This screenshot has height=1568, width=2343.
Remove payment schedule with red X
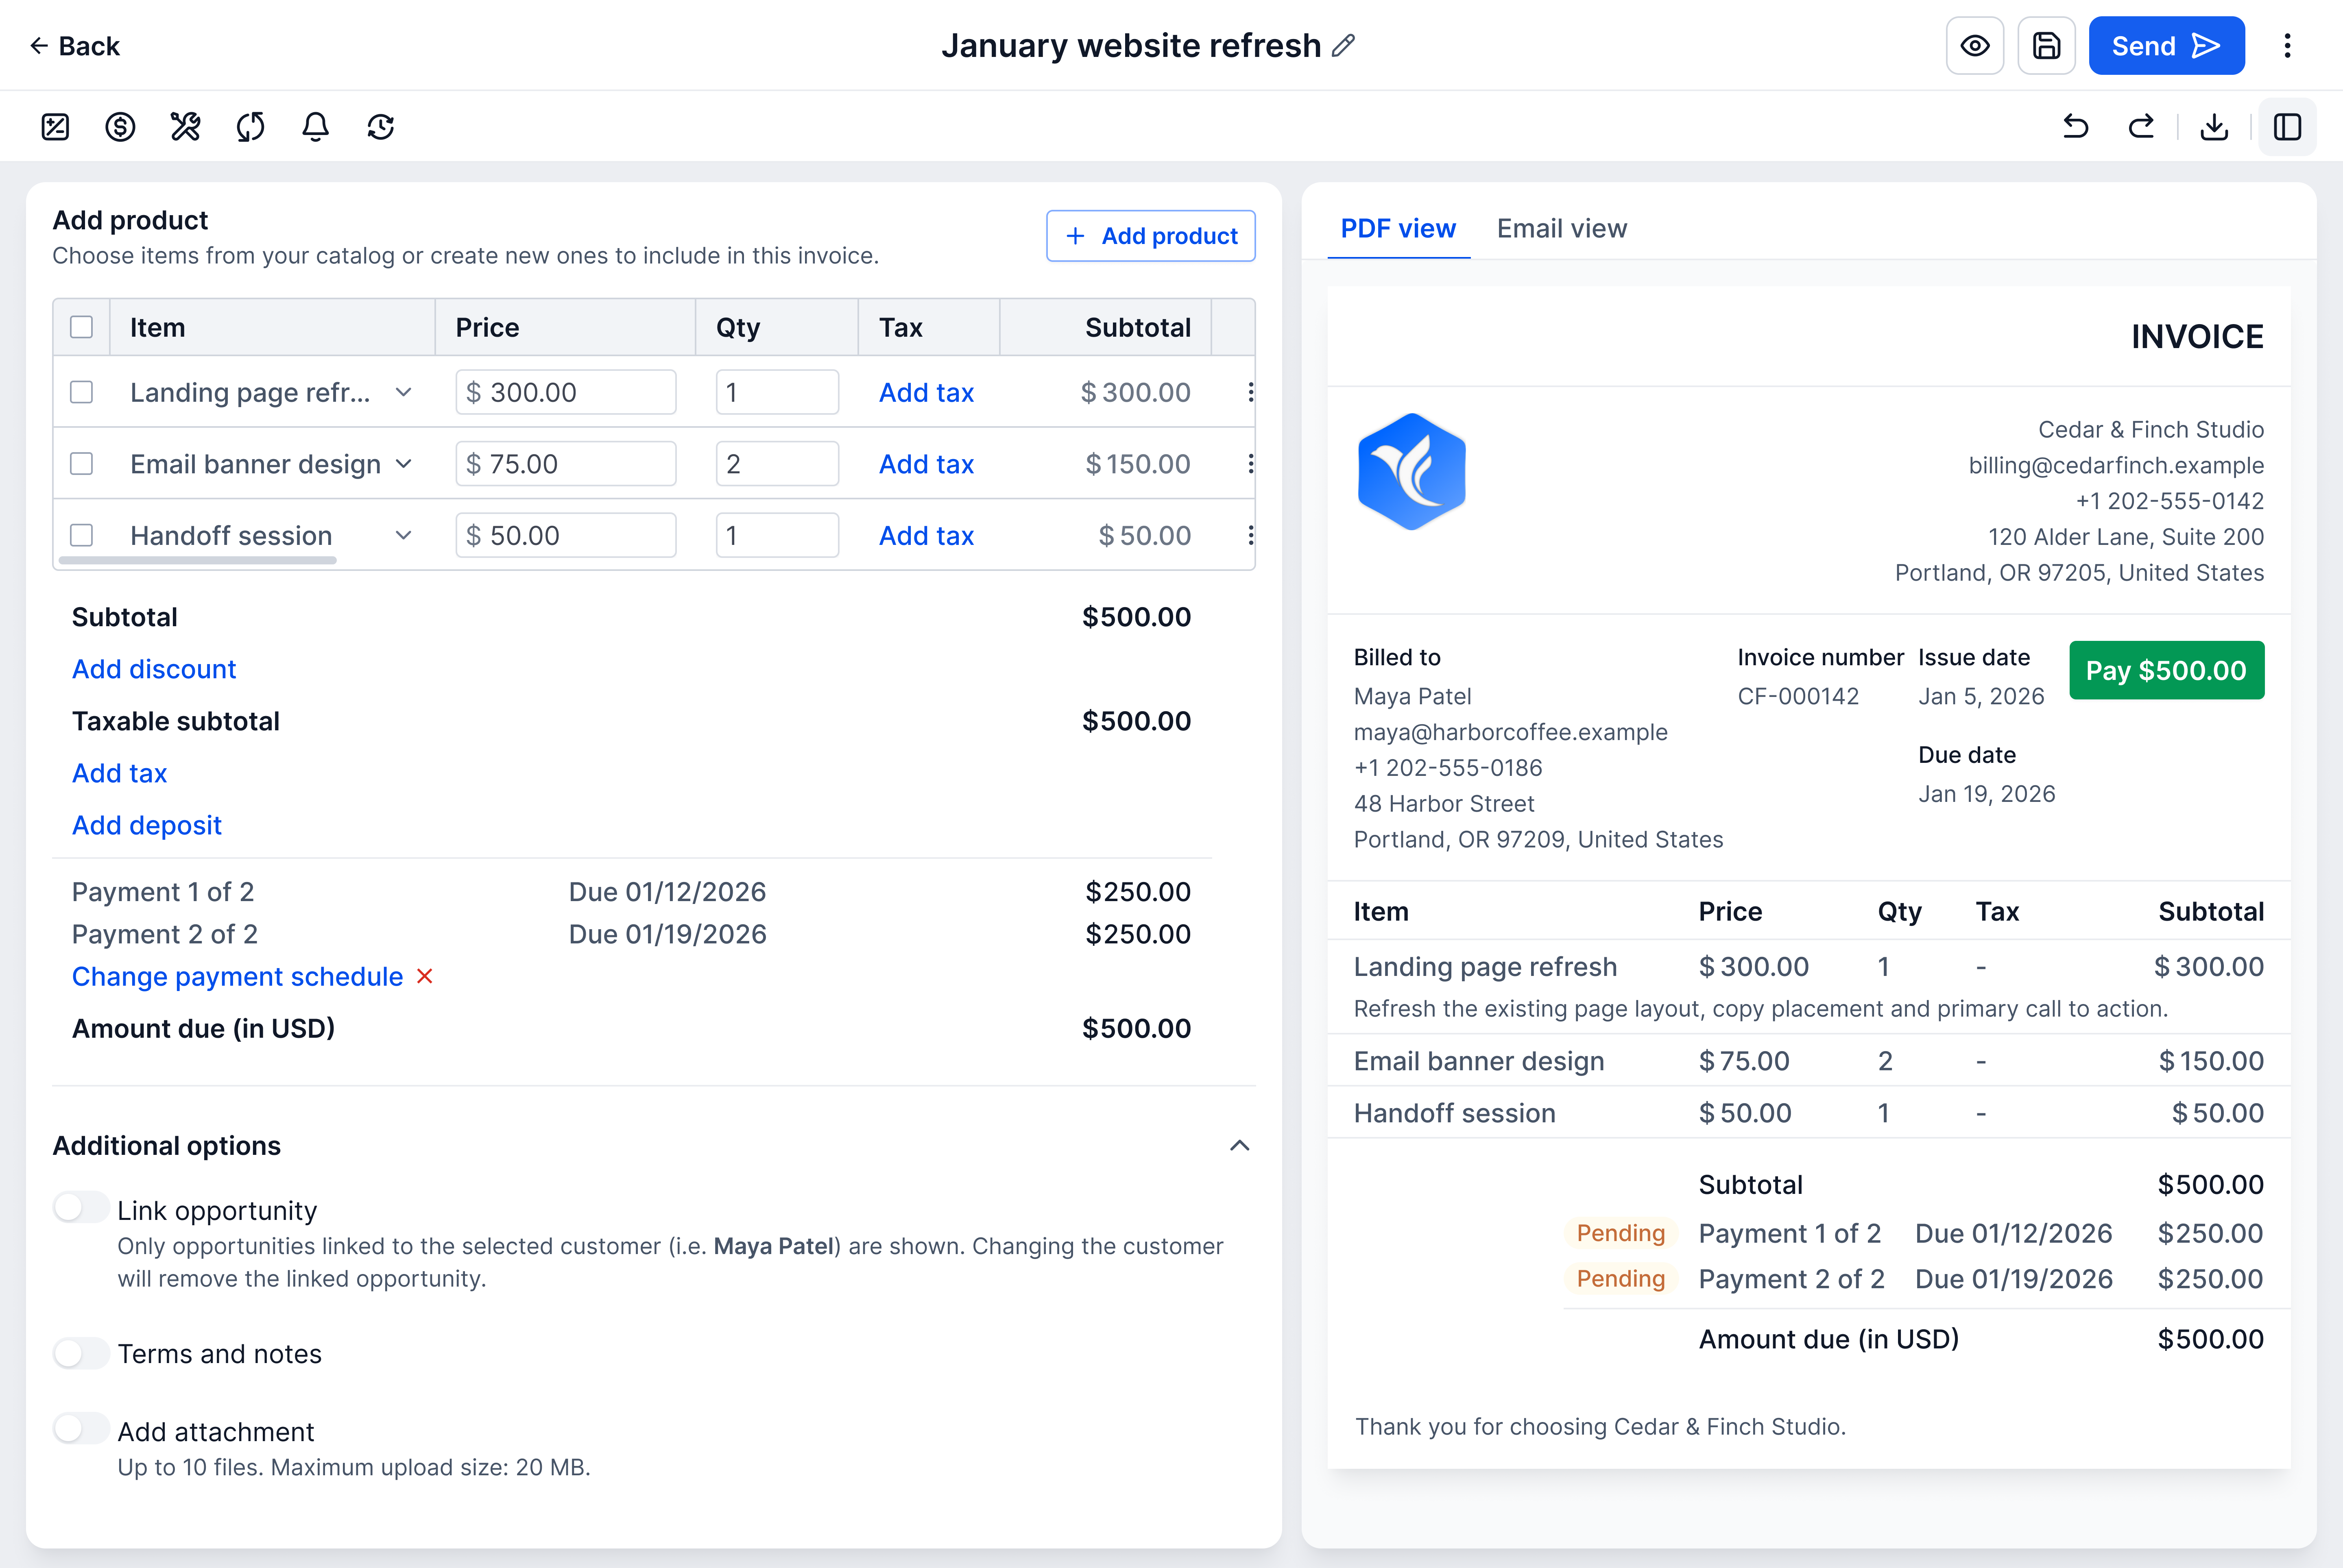(x=425, y=976)
